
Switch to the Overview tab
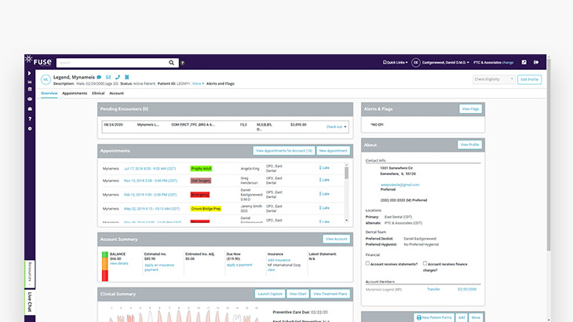coord(49,93)
